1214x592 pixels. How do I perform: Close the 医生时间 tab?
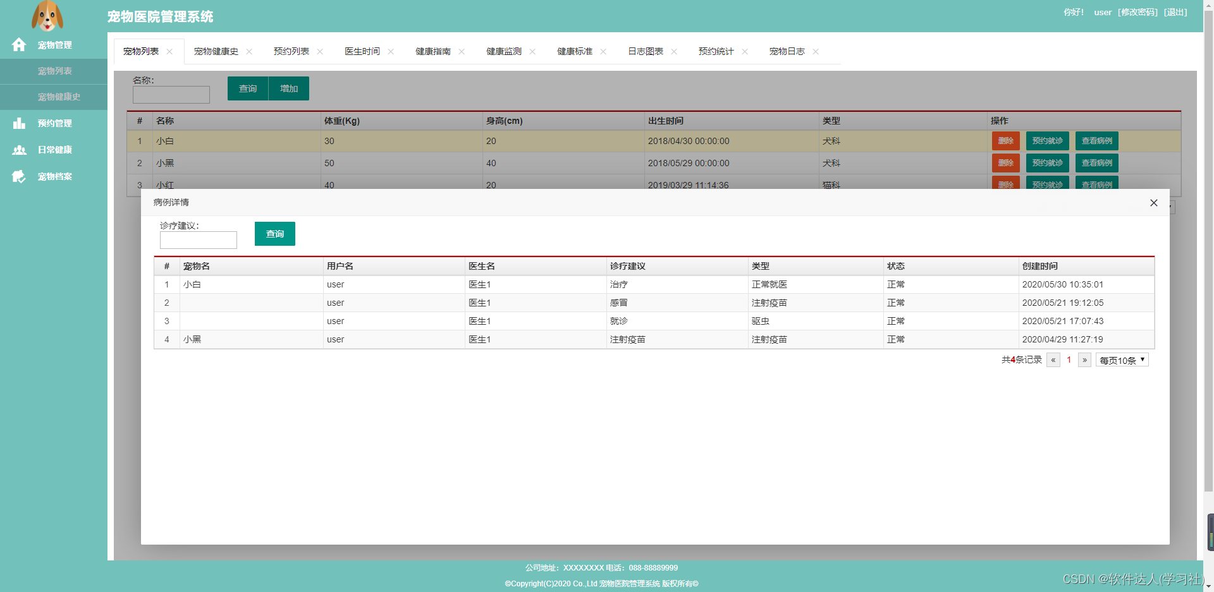click(x=391, y=52)
